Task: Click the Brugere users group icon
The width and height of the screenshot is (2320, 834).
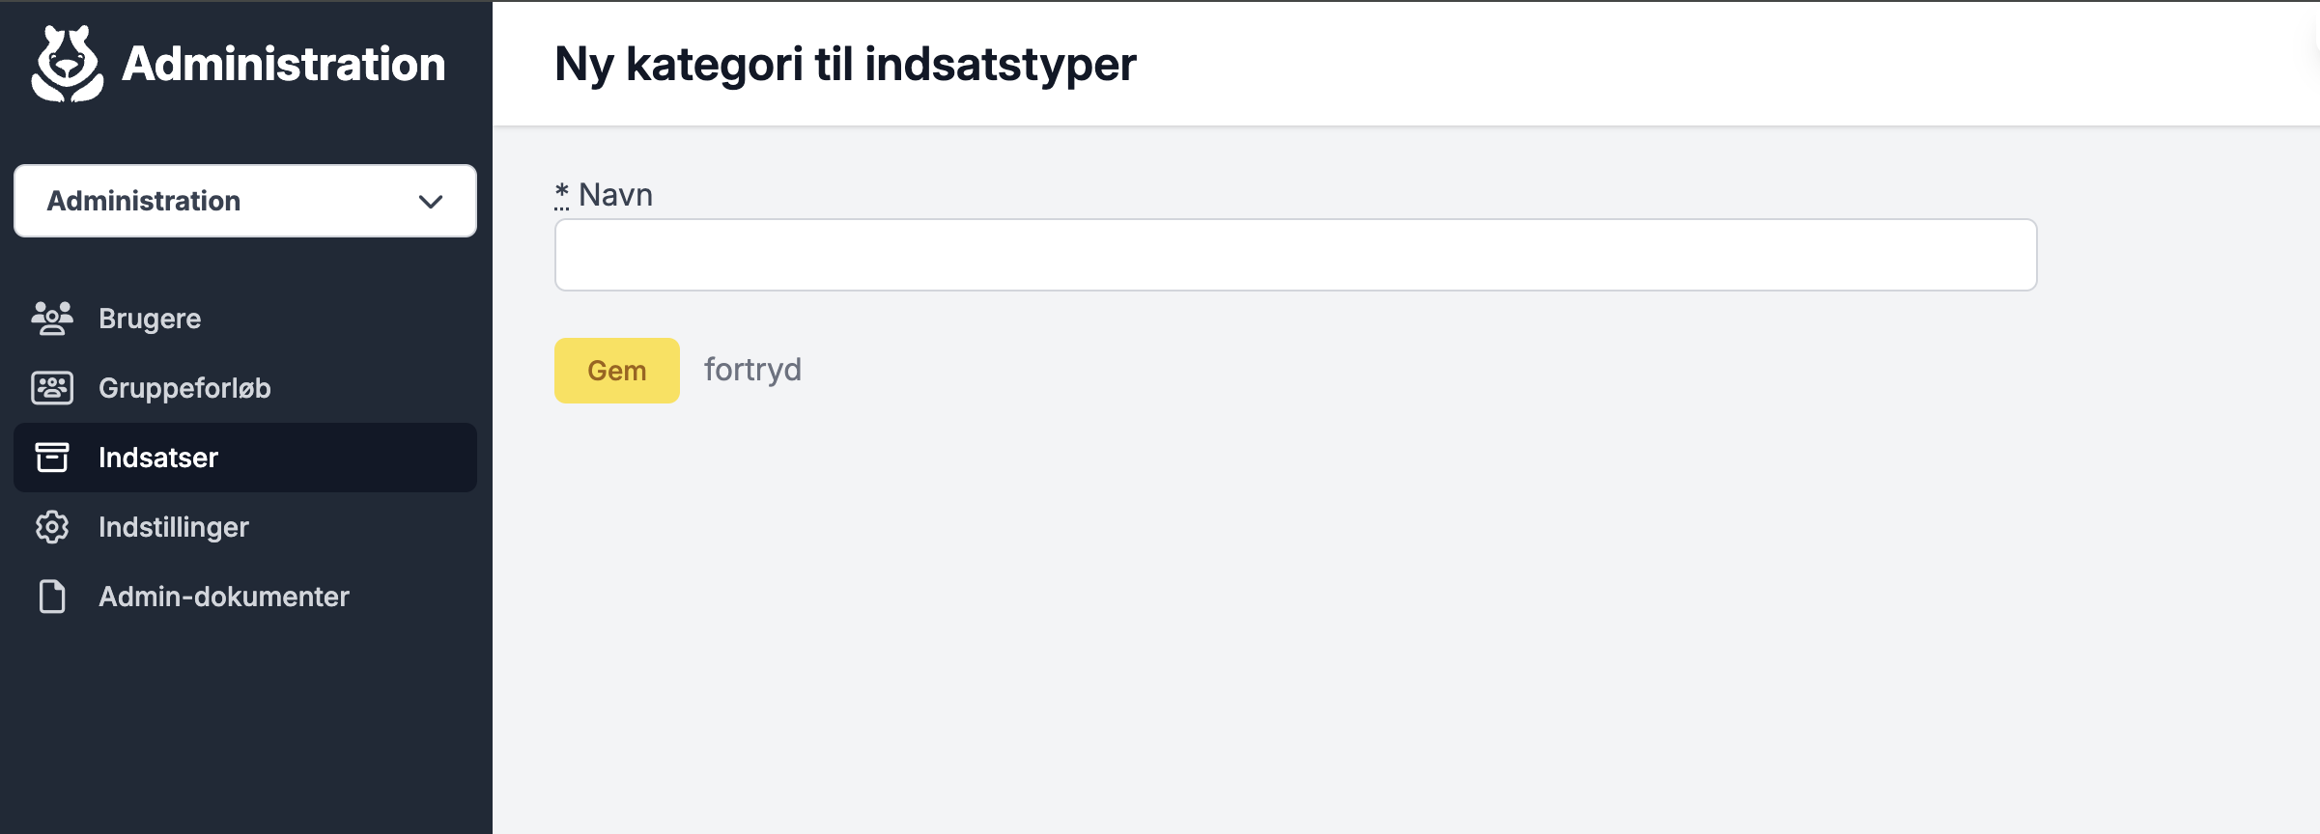Action: pyautogui.click(x=52, y=319)
